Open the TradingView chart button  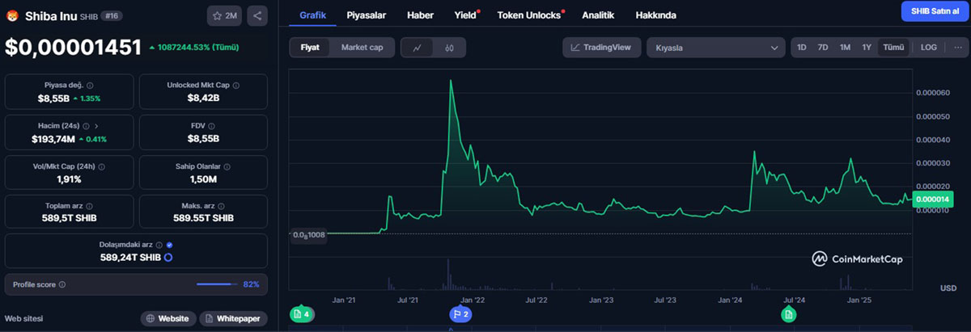tap(601, 48)
